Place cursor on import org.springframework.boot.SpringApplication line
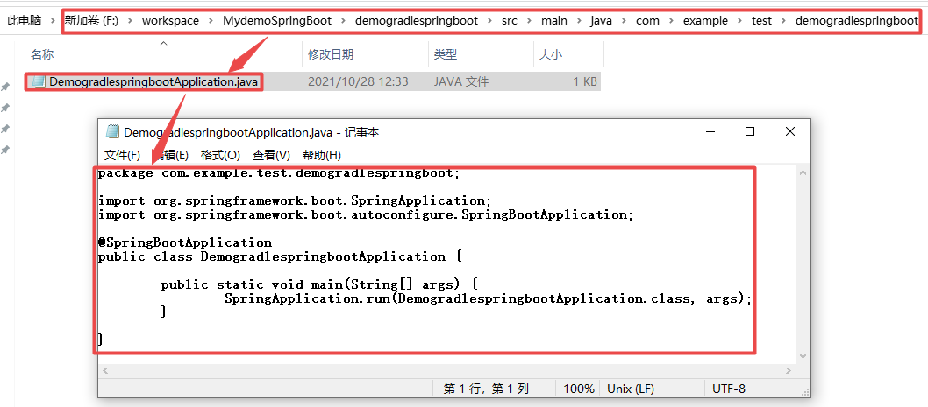The width and height of the screenshot is (928, 407). (x=295, y=200)
